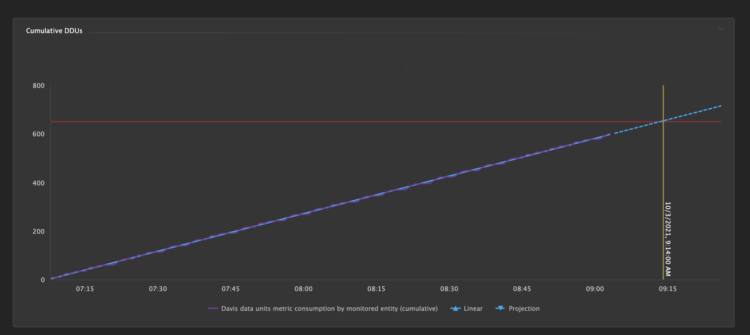
Task: Click the 07:15 x-axis label
Action: 85,289
